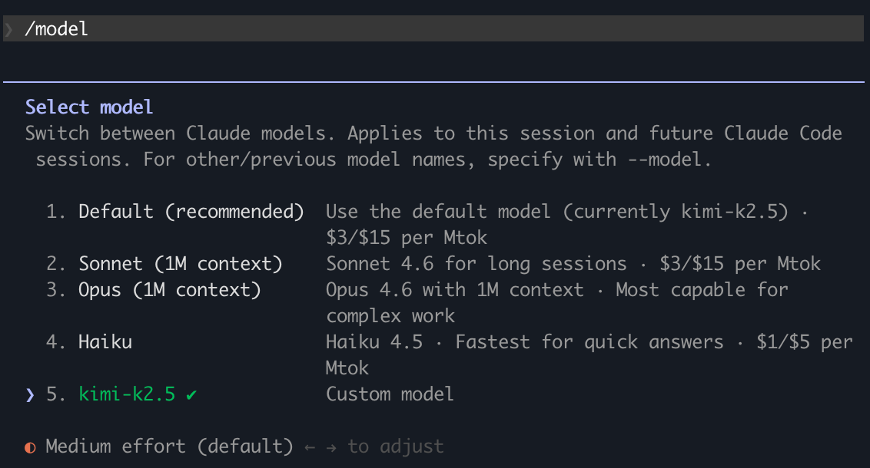Select Sonnet (1M context) from the list
This screenshot has height=468, width=870.
click(x=180, y=264)
